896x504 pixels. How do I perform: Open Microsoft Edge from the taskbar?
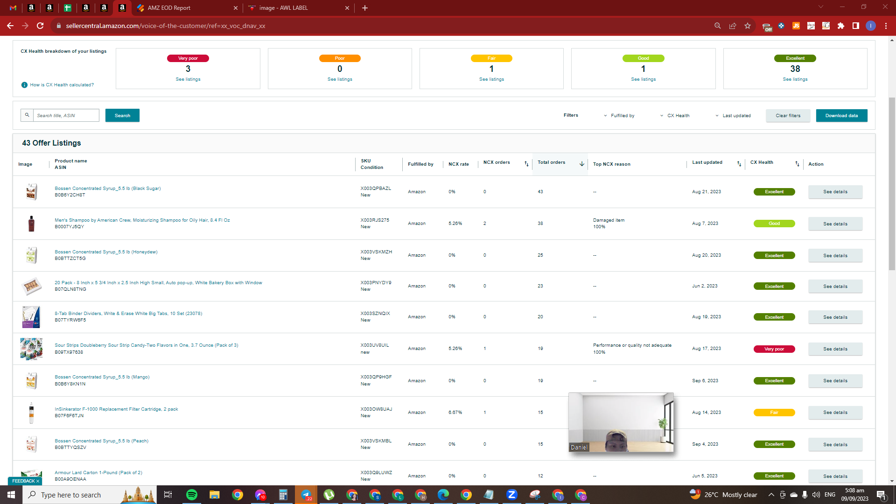pos(443,495)
